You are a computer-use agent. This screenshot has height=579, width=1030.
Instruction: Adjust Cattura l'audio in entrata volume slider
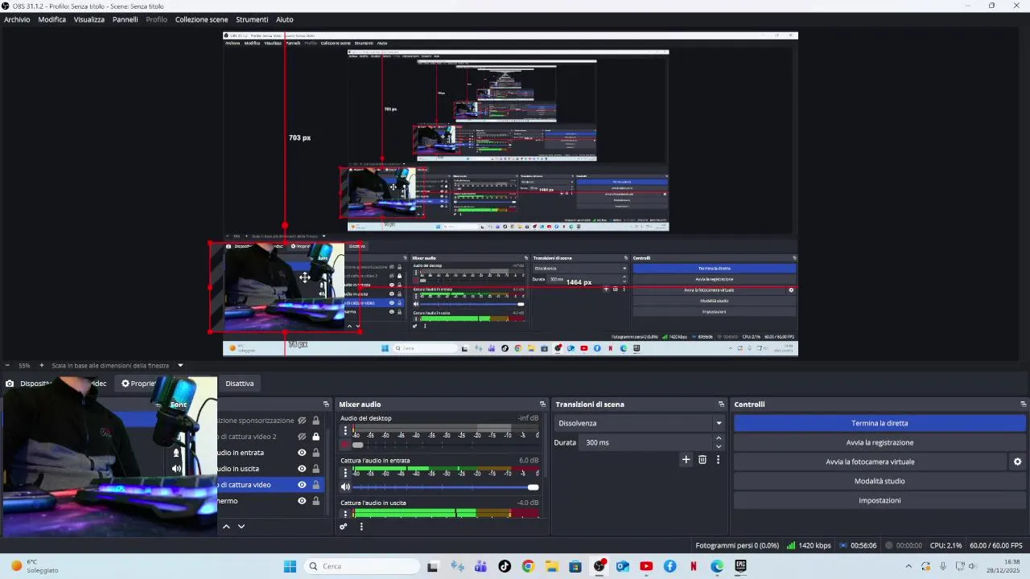(533, 487)
